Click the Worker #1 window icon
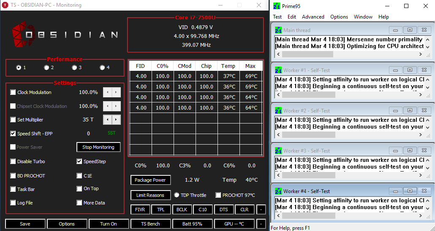 (278, 70)
